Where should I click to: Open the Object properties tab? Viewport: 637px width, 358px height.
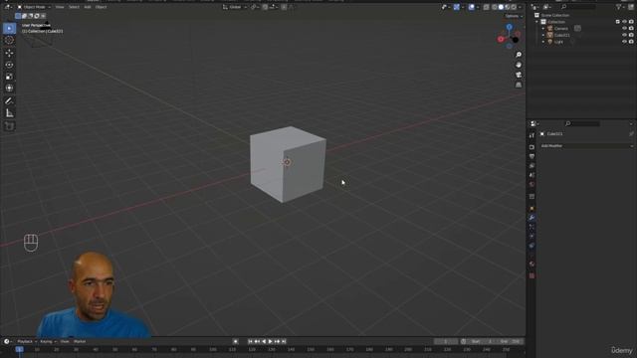[531, 208]
